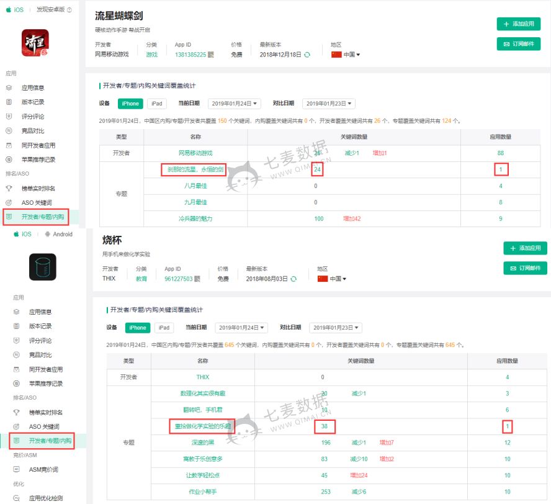Image resolution: width=551 pixels, height=504 pixels.
Task: Open topic link 深邃的黑
Action: point(203,443)
